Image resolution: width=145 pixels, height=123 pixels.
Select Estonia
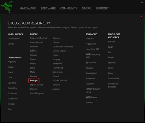click(x=33, y=51)
